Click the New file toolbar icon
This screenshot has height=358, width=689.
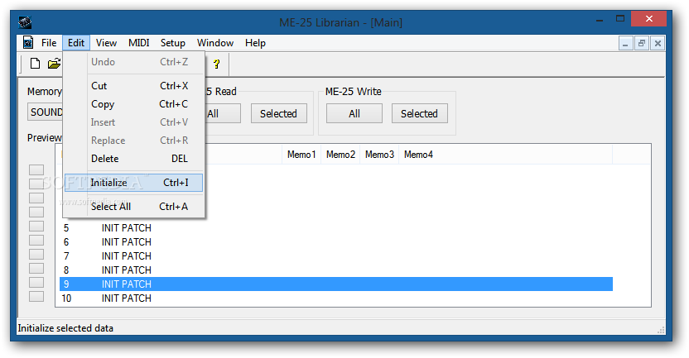[x=35, y=64]
